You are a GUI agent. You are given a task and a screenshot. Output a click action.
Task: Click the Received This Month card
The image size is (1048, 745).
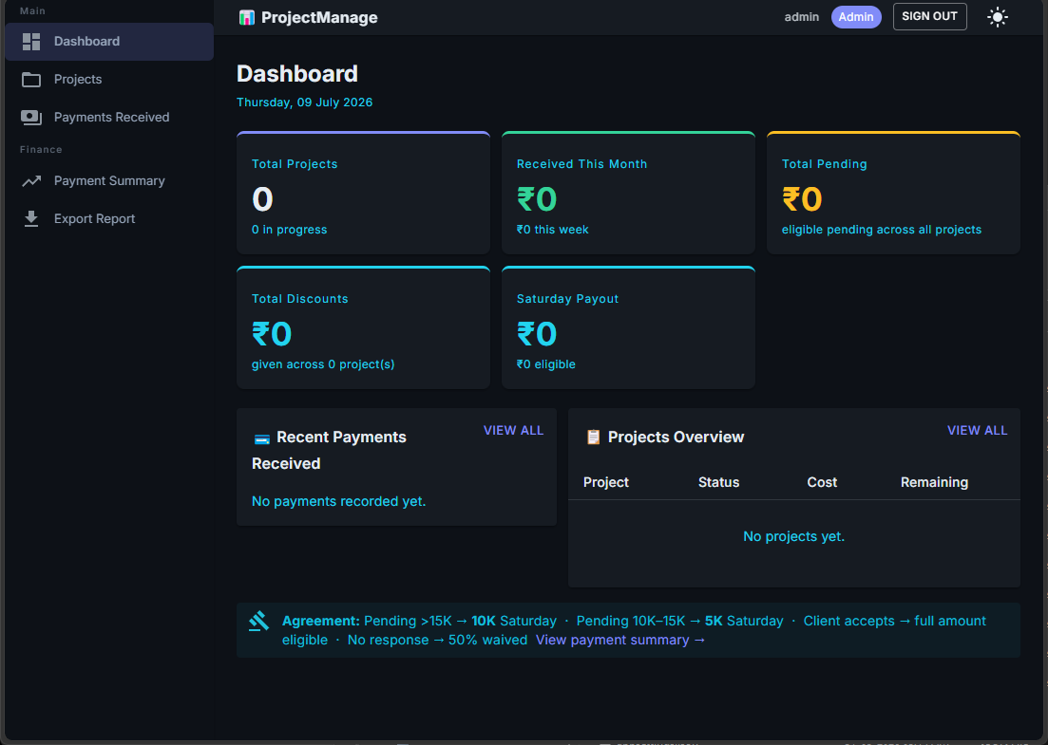628,193
